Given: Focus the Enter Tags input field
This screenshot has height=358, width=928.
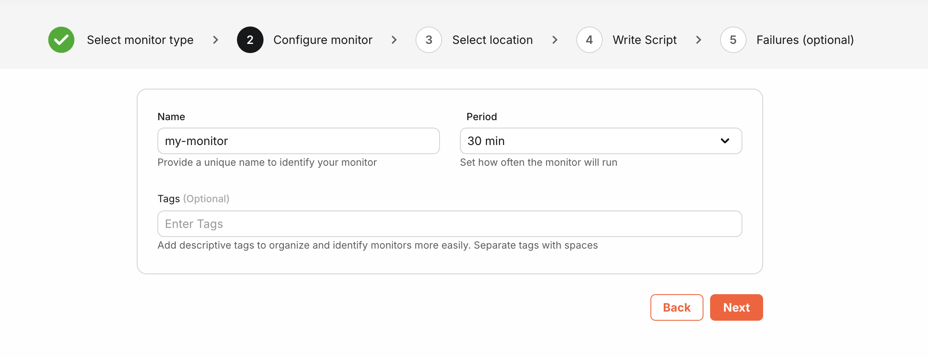Looking at the screenshot, I should [450, 224].
